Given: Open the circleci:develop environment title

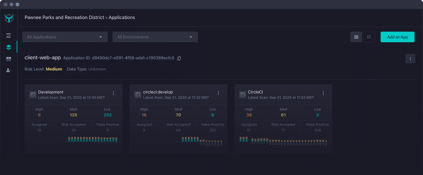Looking at the screenshot, I should tap(158, 92).
